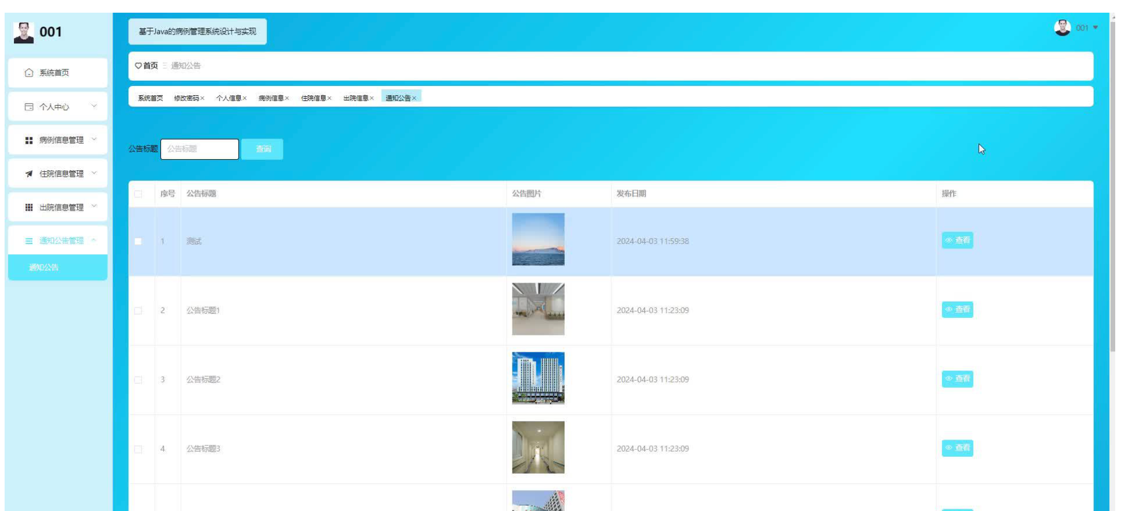
Task: Click the title cell 公告标题3
Action: pos(203,449)
